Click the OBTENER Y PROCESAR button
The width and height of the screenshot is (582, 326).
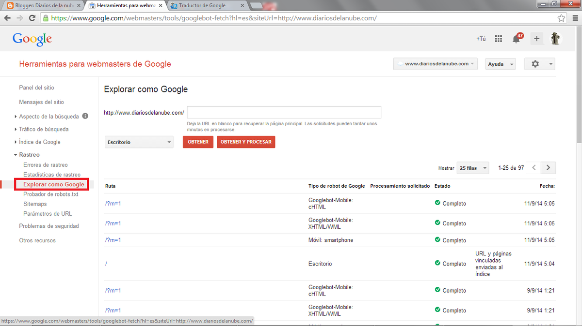[246, 142]
